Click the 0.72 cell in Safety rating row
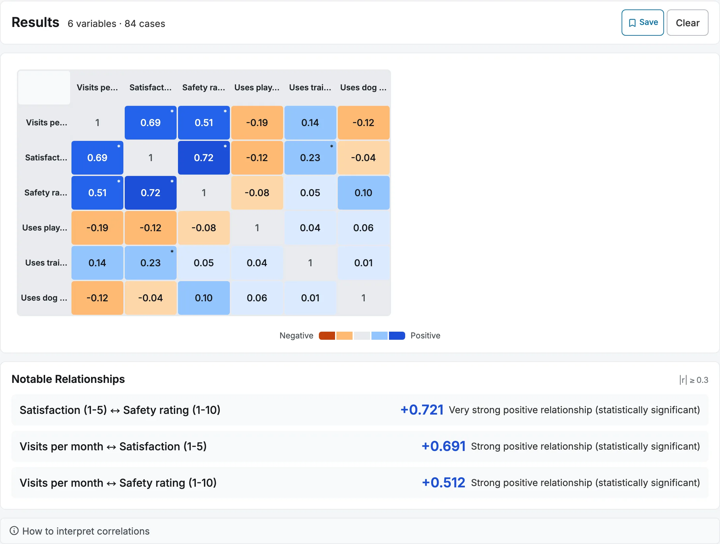The image size is (720, 544). pyautogui.click(x=151, y=193)
